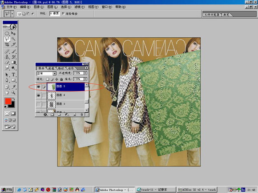Select the Hand tool

pyautogui.click(x=7, y=93)
